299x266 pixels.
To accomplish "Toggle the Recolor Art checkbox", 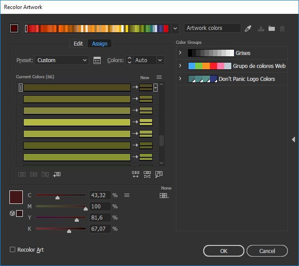I will [13, 249].
